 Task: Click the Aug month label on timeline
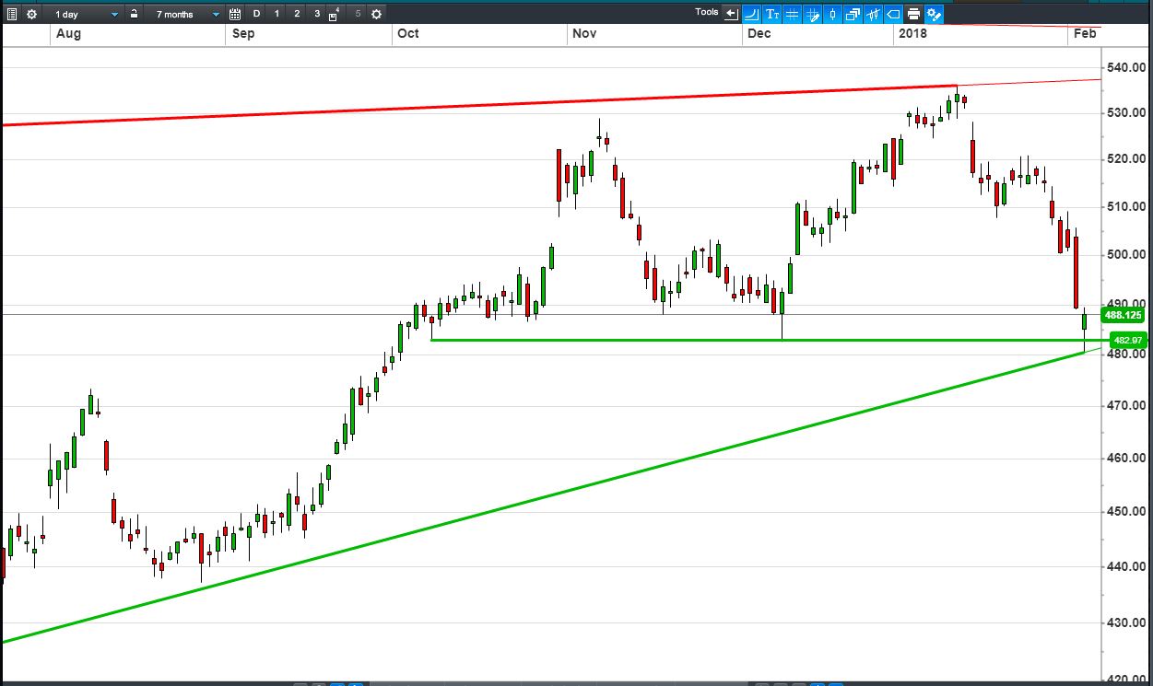click(68, 33)
